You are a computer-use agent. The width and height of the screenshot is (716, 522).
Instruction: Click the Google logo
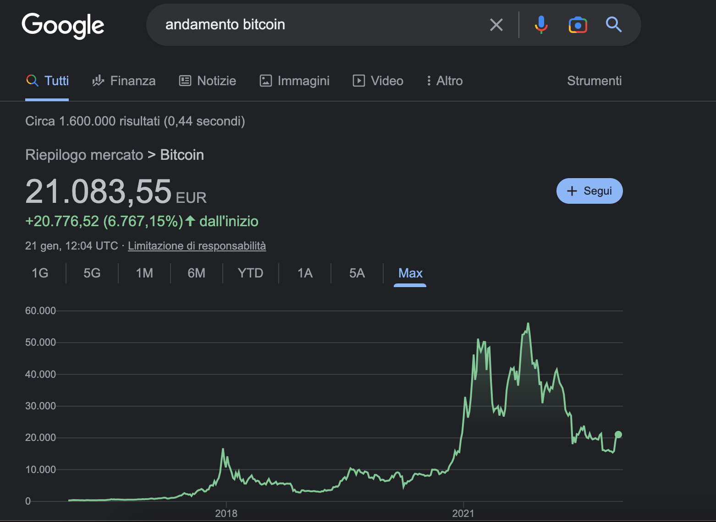(63, 25)
